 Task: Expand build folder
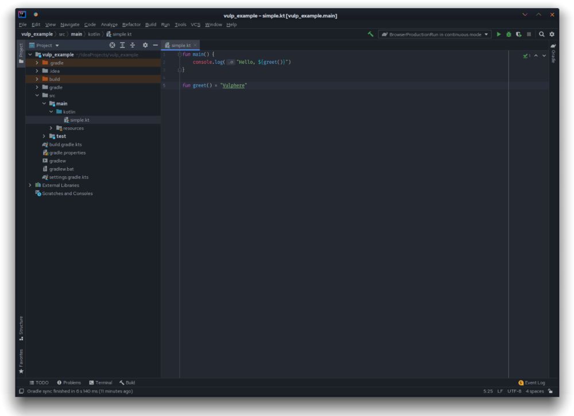(x=37, y=79)
